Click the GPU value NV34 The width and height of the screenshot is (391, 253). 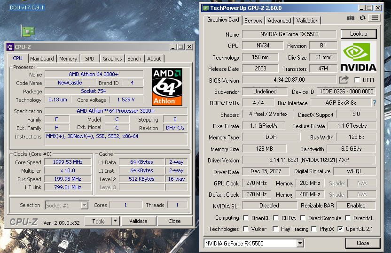click(263, 46)
